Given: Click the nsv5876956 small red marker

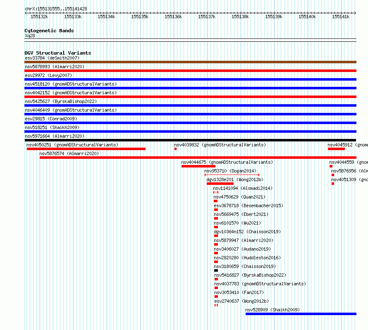Looking at the screenshot, I should pos(333,175).
